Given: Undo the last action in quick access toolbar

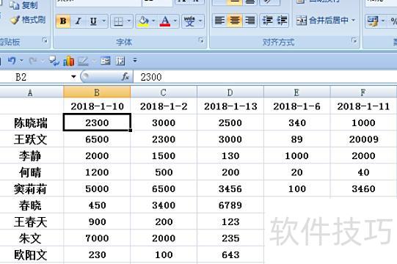Looking at the screenshot, I should (x=12, y=61).
